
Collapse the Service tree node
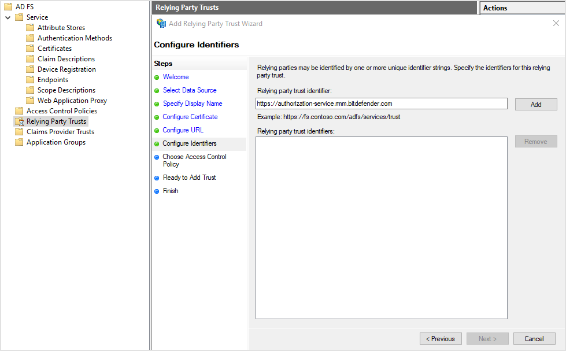click(x=7, y=17)
